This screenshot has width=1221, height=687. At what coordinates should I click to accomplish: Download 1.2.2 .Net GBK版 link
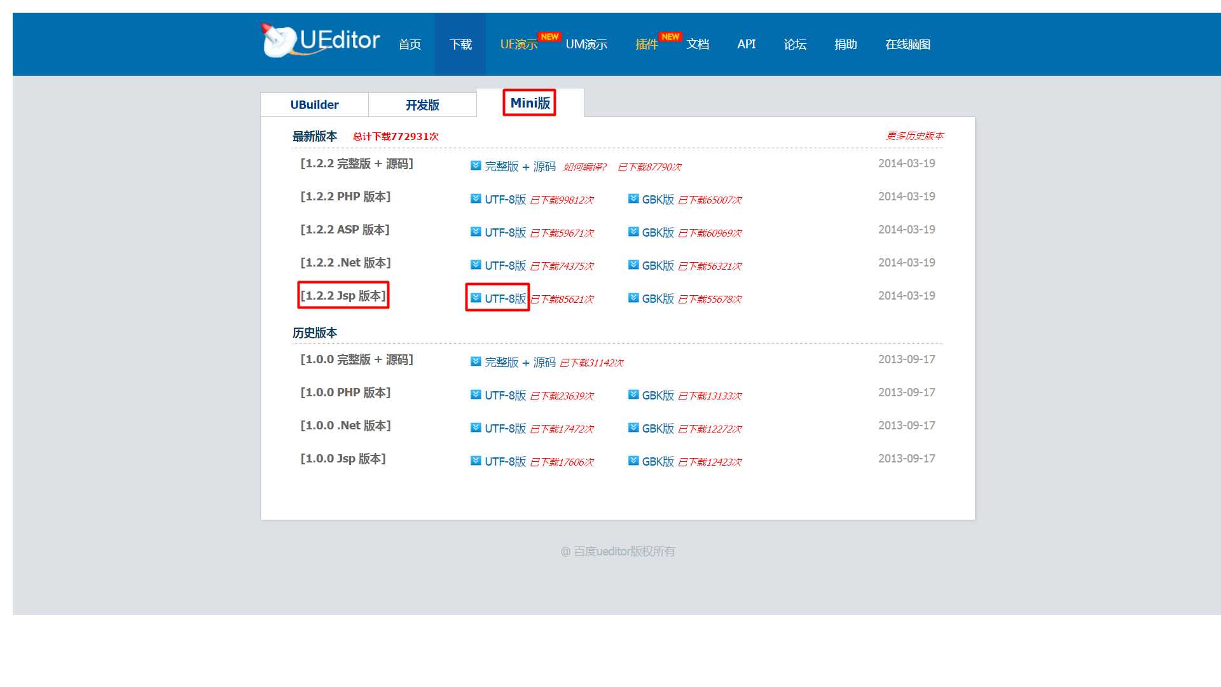click(658, 266)
